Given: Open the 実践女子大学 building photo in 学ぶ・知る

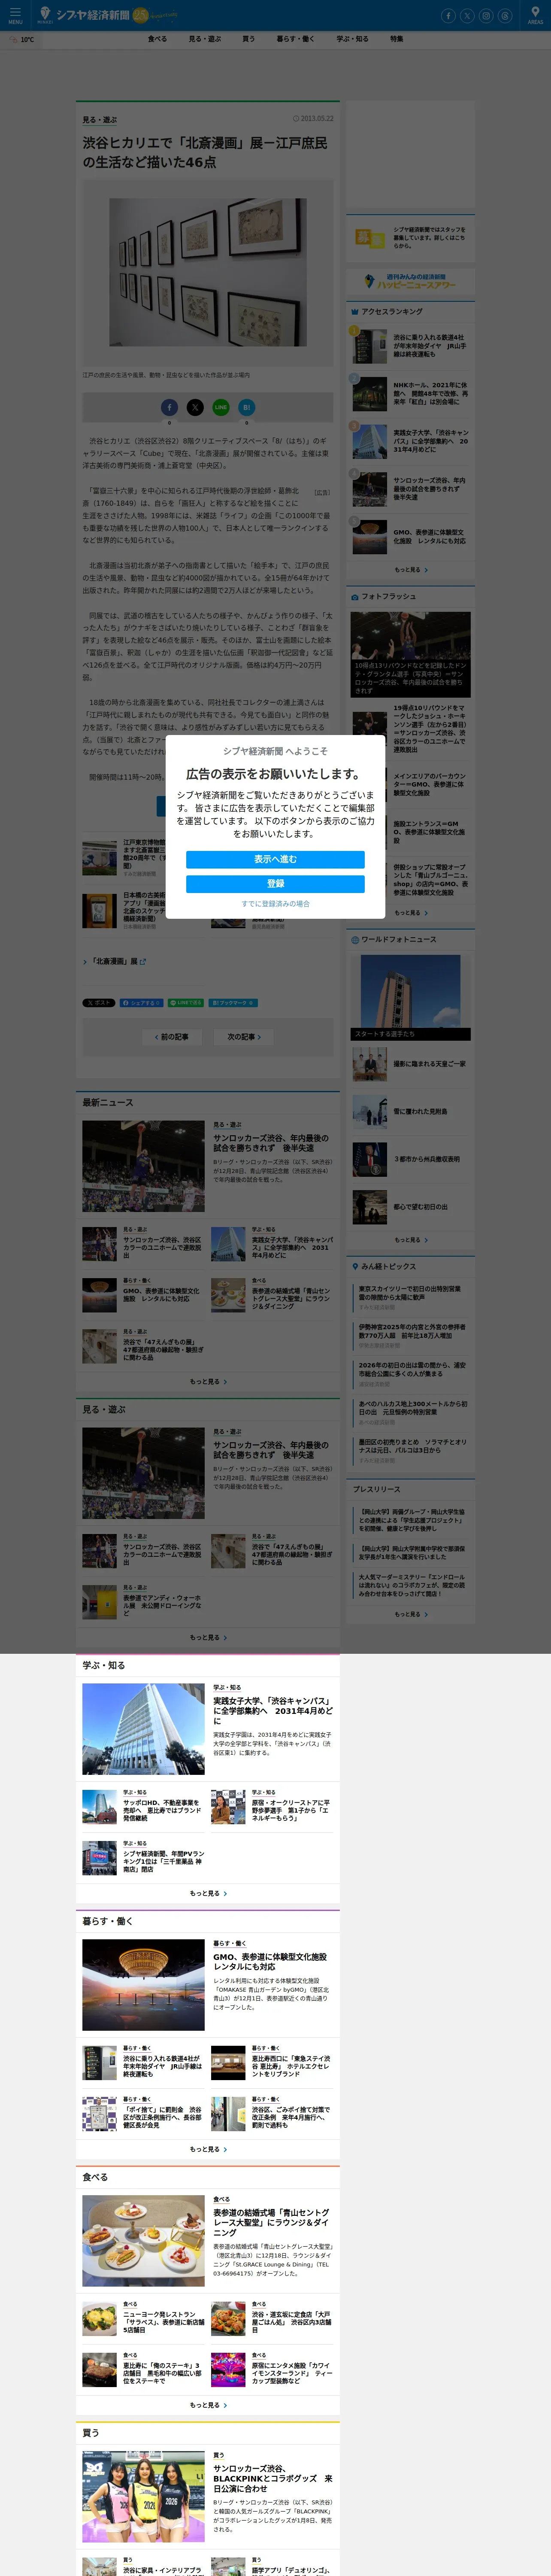Looking at the screenshot, I should point(143,1729).
